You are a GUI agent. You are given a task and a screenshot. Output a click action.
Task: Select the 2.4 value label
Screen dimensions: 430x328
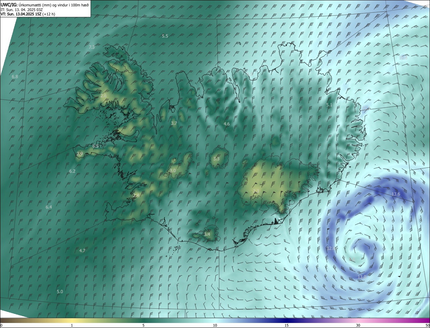coord(136,195)
